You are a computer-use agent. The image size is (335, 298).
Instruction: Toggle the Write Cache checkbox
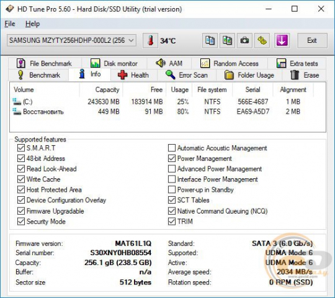click(x=21, y=179)
